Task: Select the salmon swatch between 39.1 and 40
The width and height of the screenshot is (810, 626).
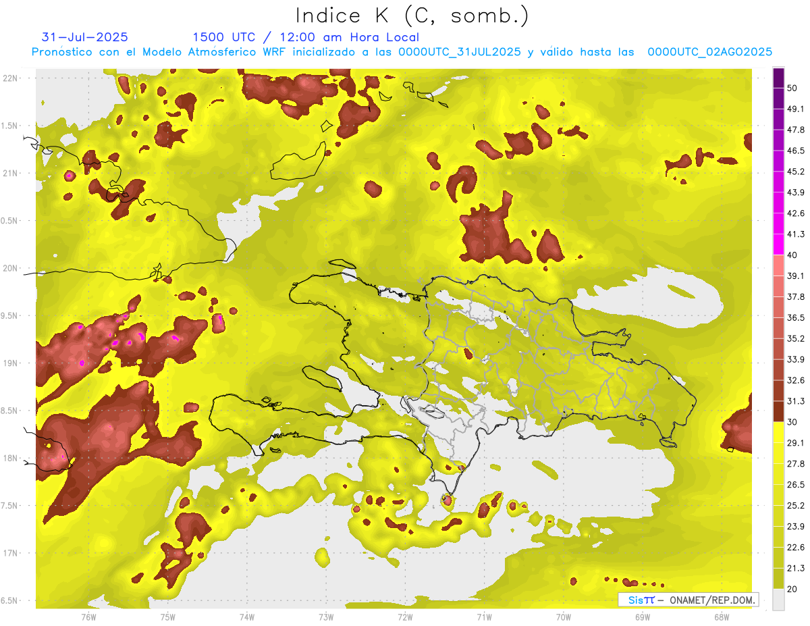Action: coord(779,265)
